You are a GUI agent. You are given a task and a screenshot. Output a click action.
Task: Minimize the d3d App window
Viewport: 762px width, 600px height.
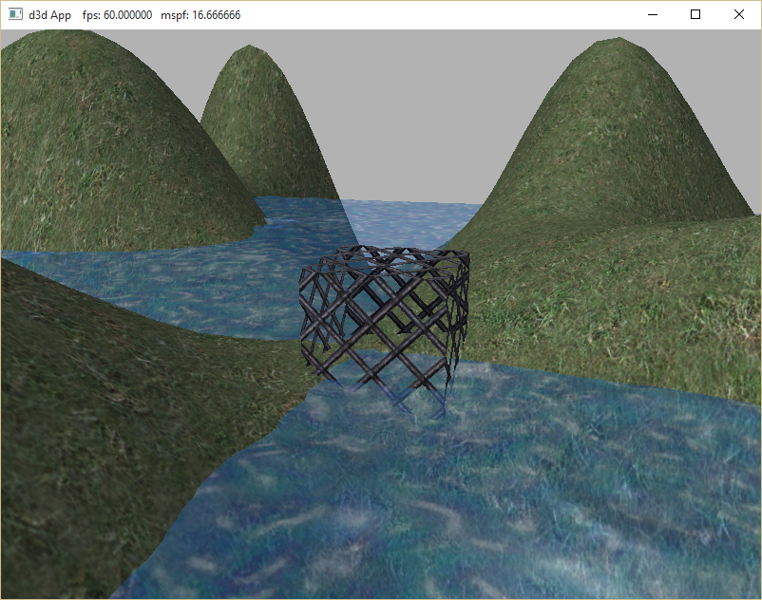point(652,15)
